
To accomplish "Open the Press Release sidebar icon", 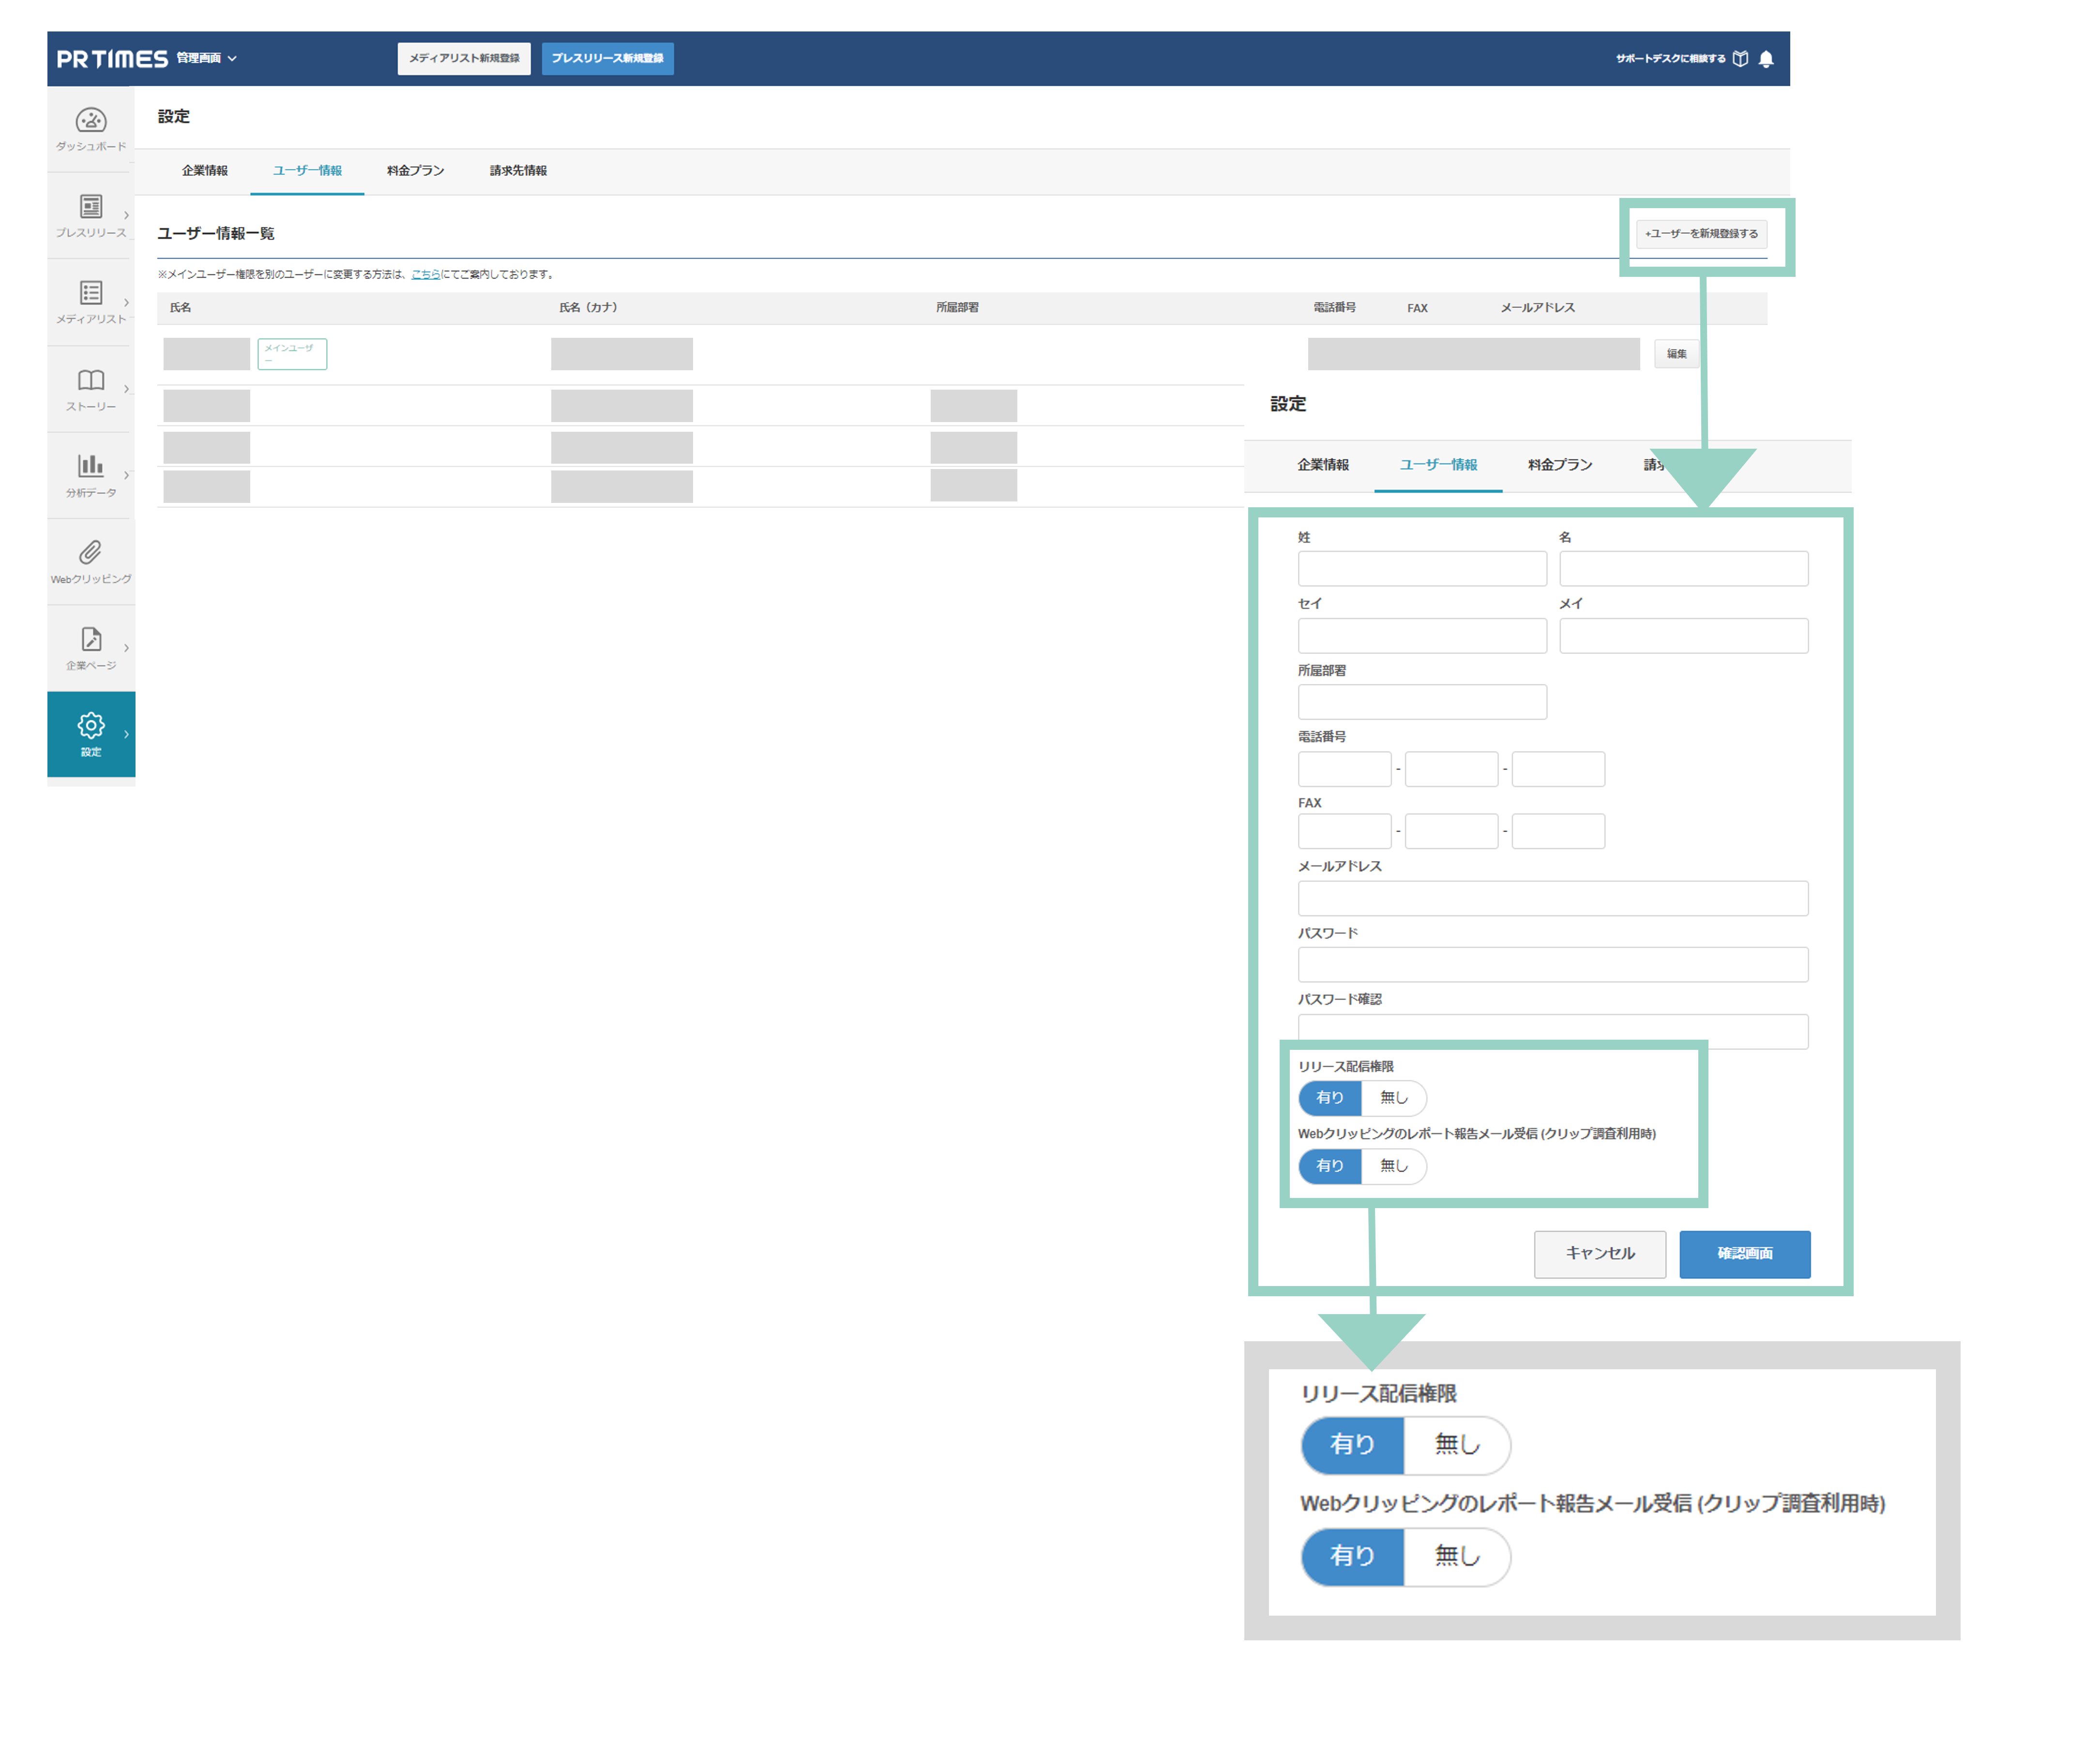I will click(x=91, y=207).
